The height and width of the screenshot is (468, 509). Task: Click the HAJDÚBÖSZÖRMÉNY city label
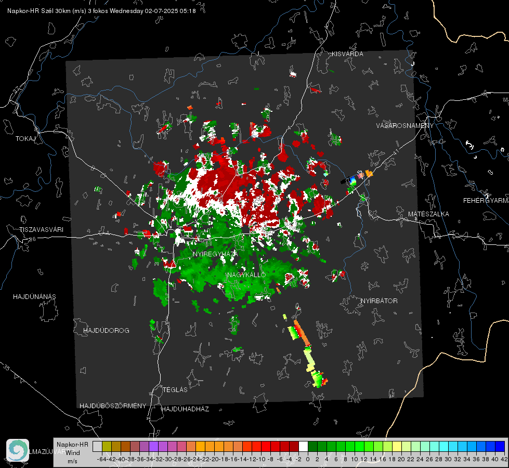coord(113,406)
